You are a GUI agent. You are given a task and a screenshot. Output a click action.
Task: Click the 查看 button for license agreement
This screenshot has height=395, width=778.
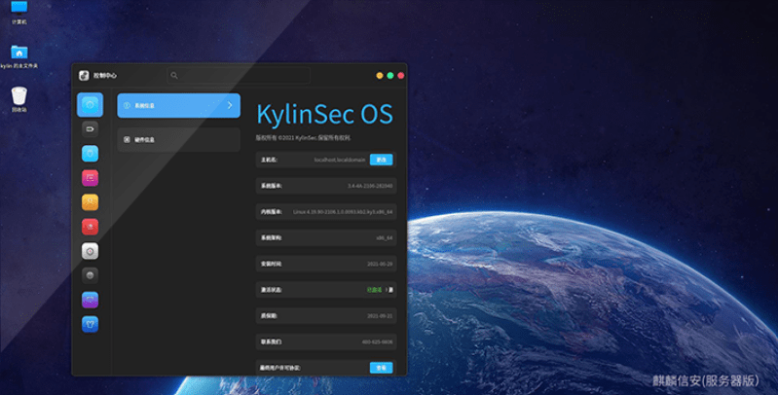click(x=381, y=368)
